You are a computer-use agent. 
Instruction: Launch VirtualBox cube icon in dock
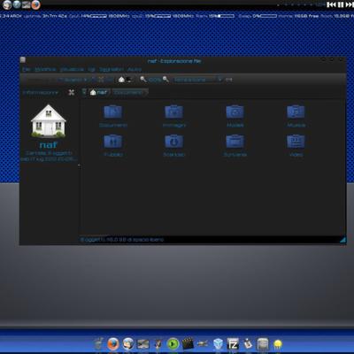[x=218, y=344]
